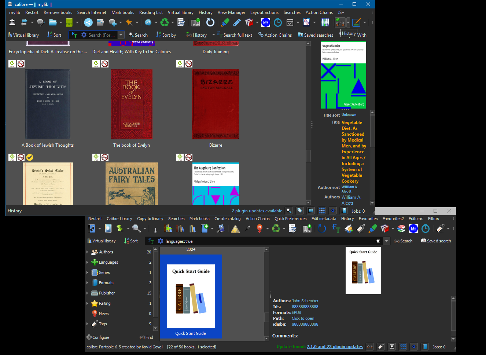This screenshot has width=486, height=355.
Task: Toggle eye quickview in lower window status bar
Action: tap(414, 347)
